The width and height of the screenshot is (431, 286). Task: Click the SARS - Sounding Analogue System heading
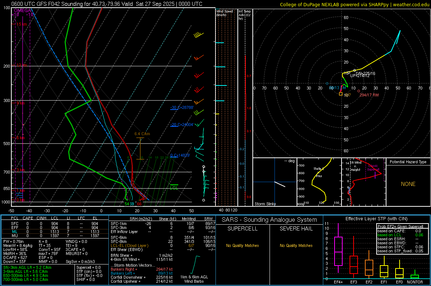269,220
